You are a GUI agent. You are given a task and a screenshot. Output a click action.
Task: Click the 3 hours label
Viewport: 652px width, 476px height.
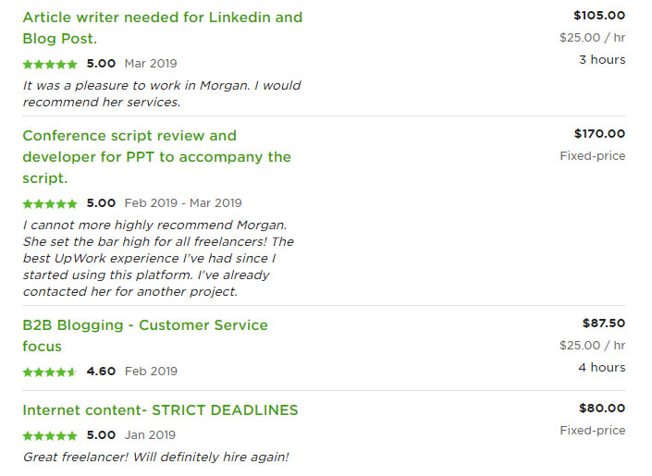[x=602, y=60]
